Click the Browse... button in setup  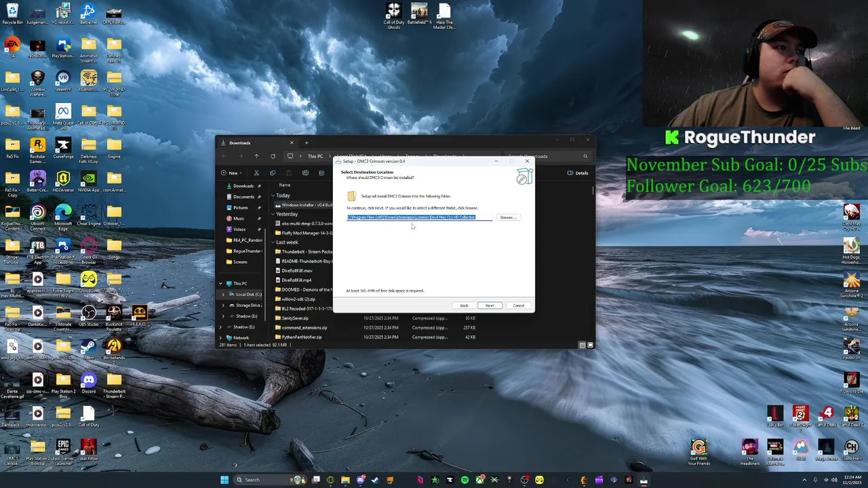pos(508,218)
